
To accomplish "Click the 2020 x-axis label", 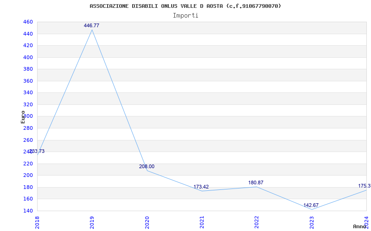I will [147, 223].
